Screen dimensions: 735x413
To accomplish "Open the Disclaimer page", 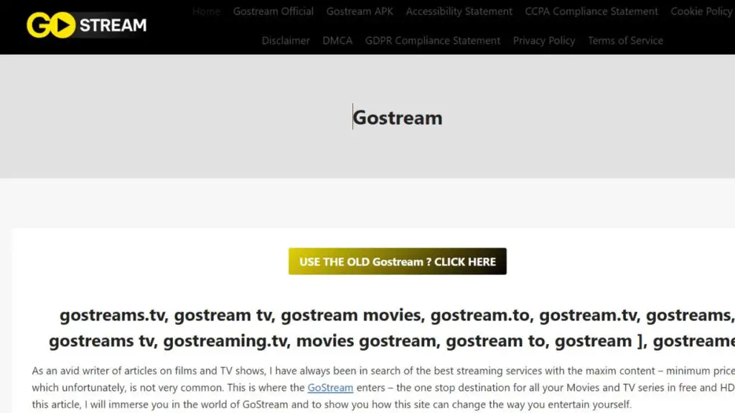I will 285,41.
